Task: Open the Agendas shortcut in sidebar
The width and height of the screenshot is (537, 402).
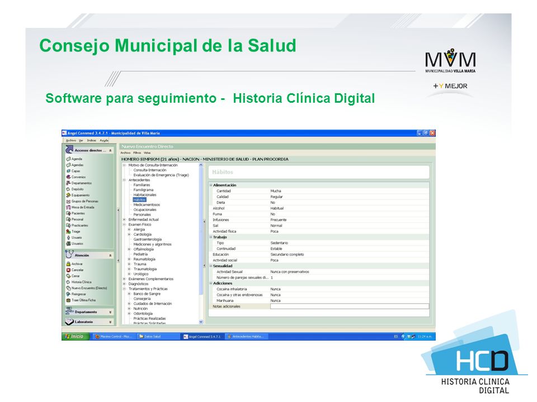Action: click(68, 165)
